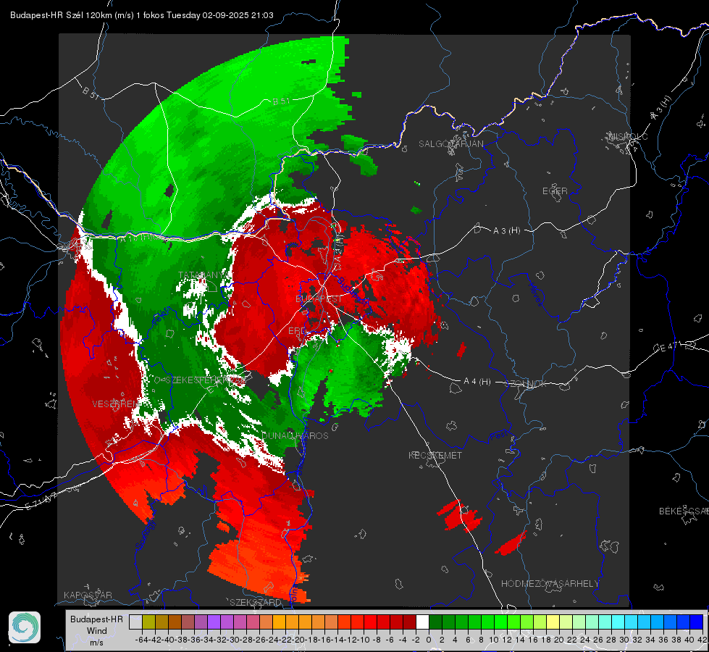Click the white swatch between -2 and 0
The height and width of the screenshot is (652, 709).
pyautogui.click(x=422, y=622)
